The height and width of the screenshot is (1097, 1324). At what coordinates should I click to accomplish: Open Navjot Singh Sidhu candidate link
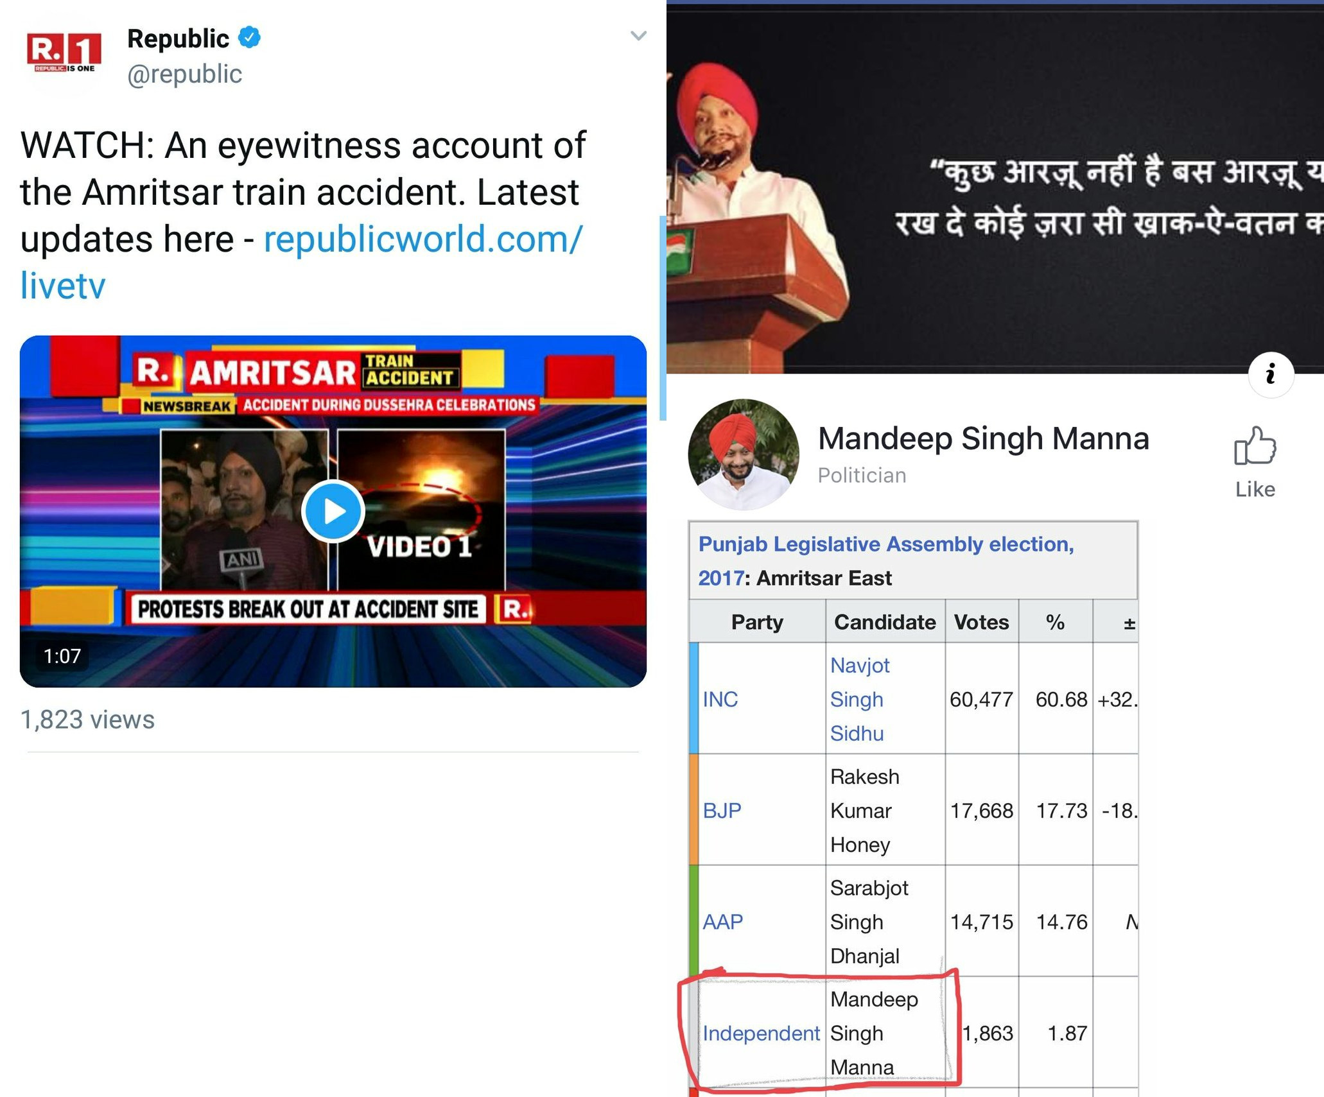860,699
